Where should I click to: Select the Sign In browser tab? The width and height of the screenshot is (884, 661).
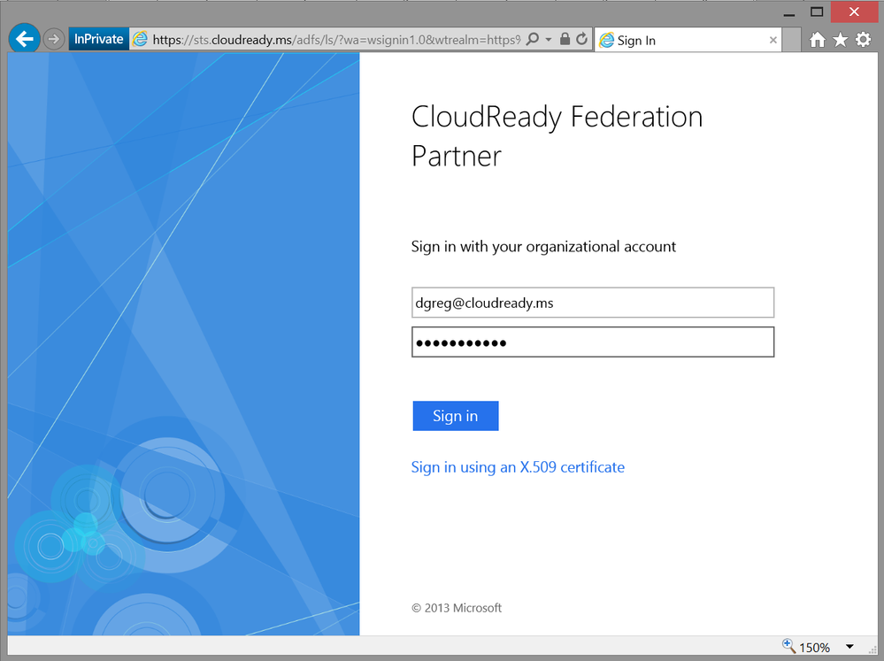(688, 40)
